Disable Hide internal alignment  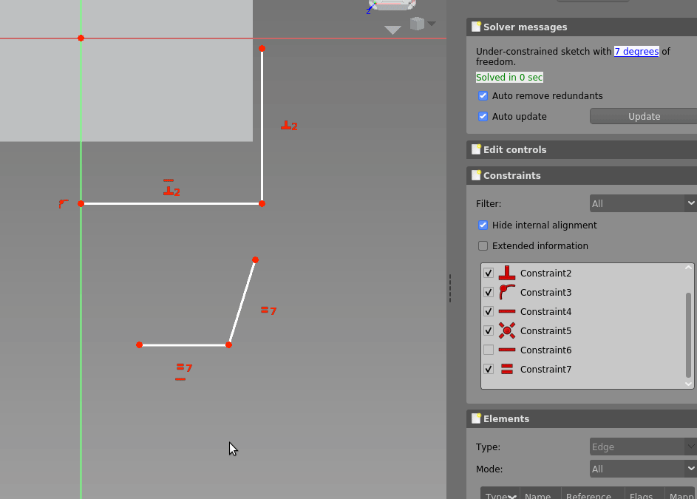(x=483, y=225)
